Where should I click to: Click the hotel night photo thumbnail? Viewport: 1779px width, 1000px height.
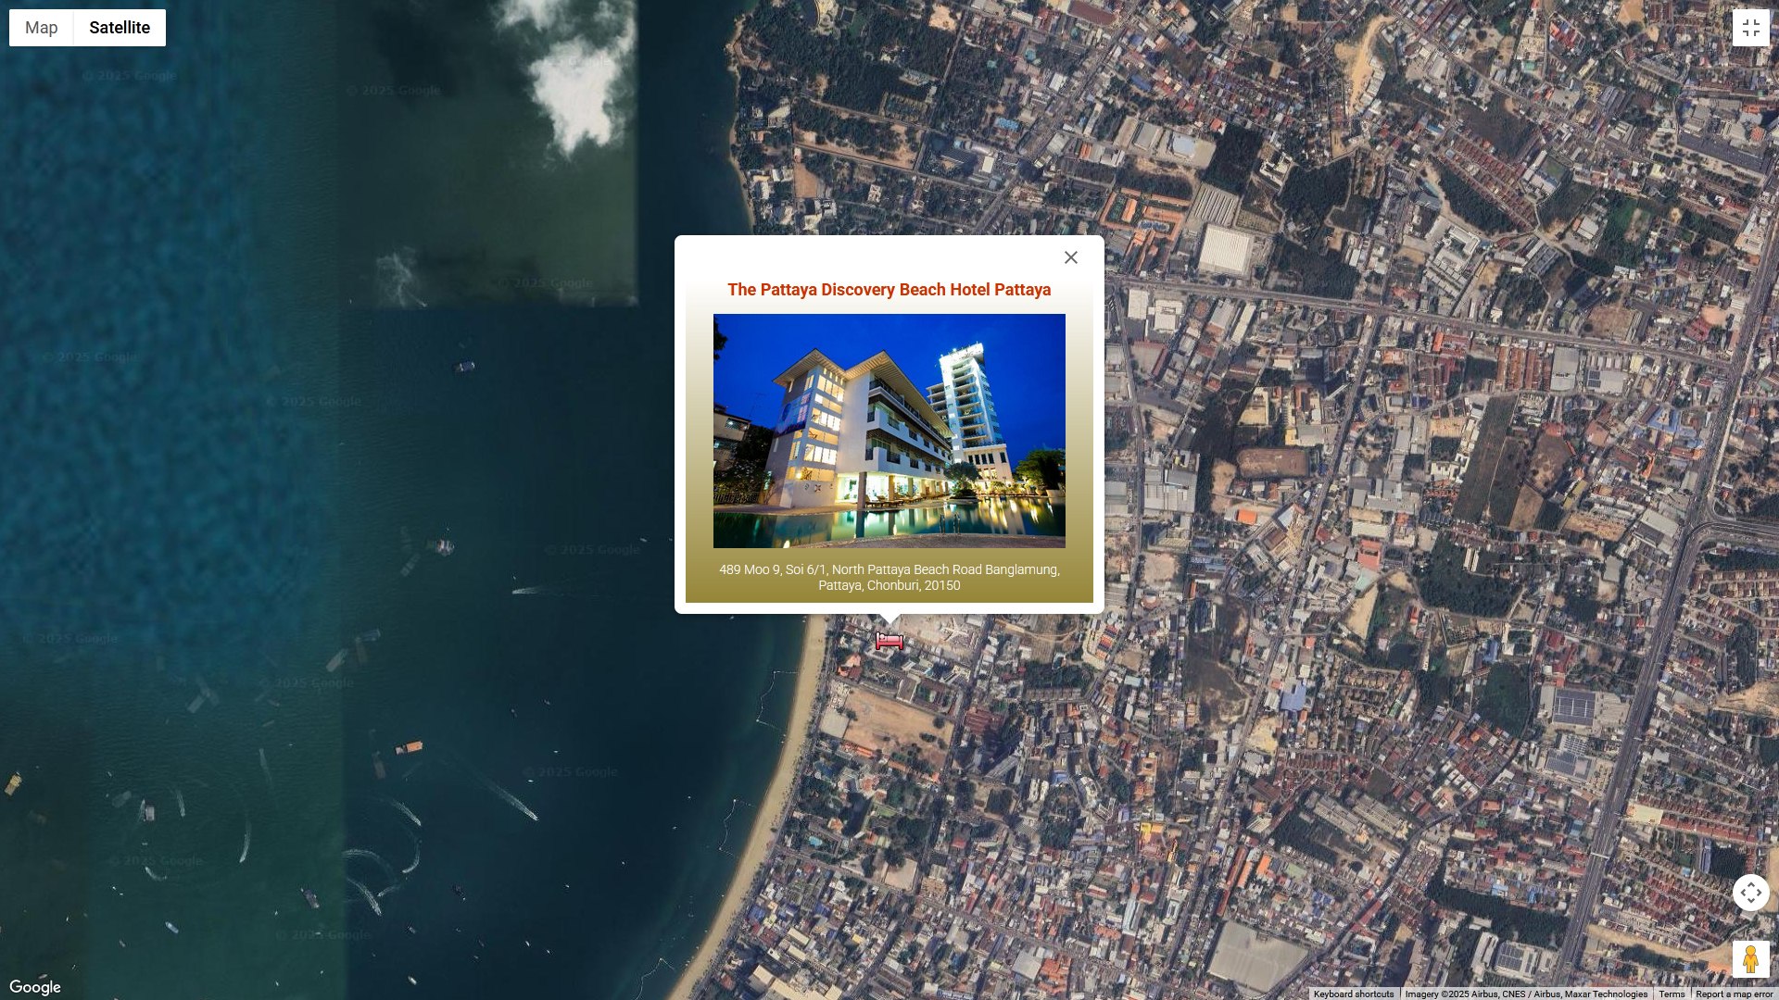click(889, 431)
